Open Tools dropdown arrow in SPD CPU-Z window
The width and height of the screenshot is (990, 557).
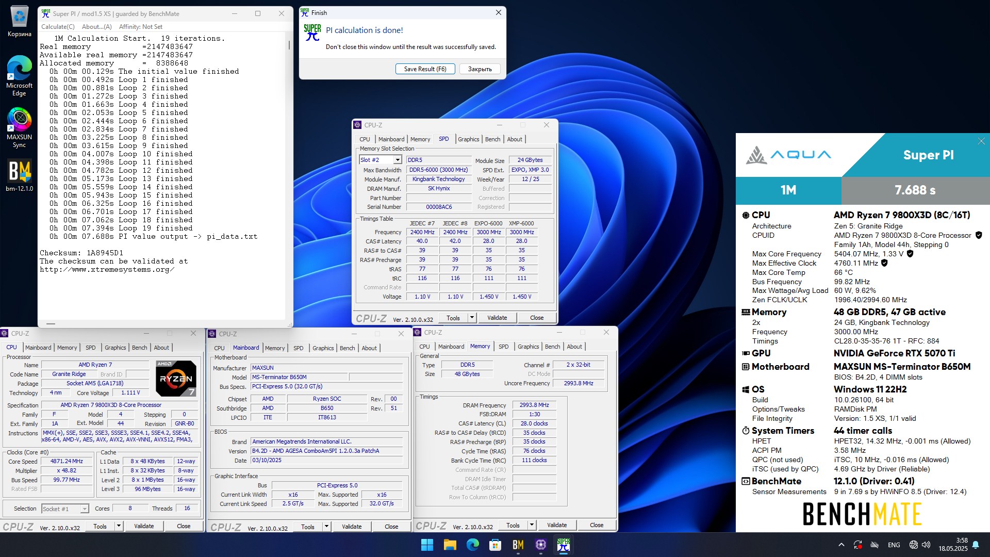472,318
